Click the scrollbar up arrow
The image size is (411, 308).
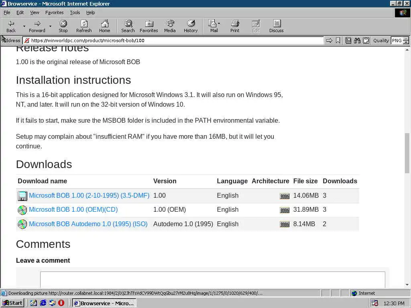pos(407,49)
